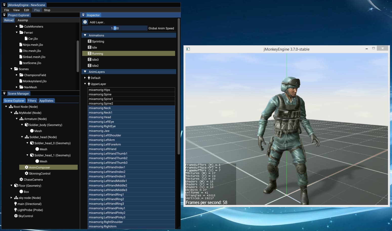Click the film icon next to Idle
This screenshot has height=231, width=392.
pos(90,47)
